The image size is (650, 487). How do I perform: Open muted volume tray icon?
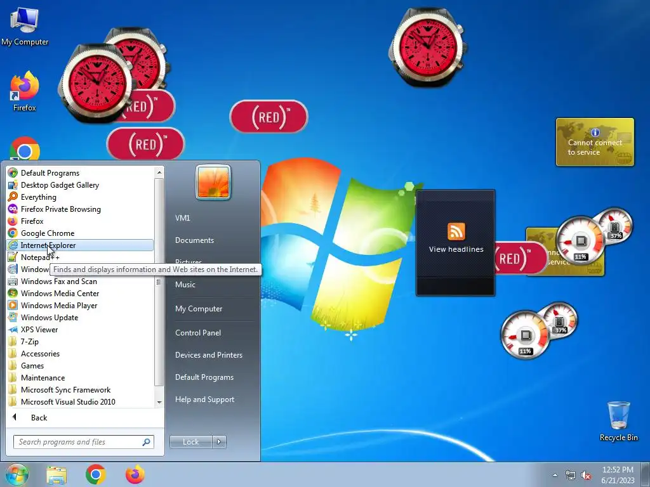point(586,476)
